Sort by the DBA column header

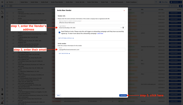(x=142, y=10)
